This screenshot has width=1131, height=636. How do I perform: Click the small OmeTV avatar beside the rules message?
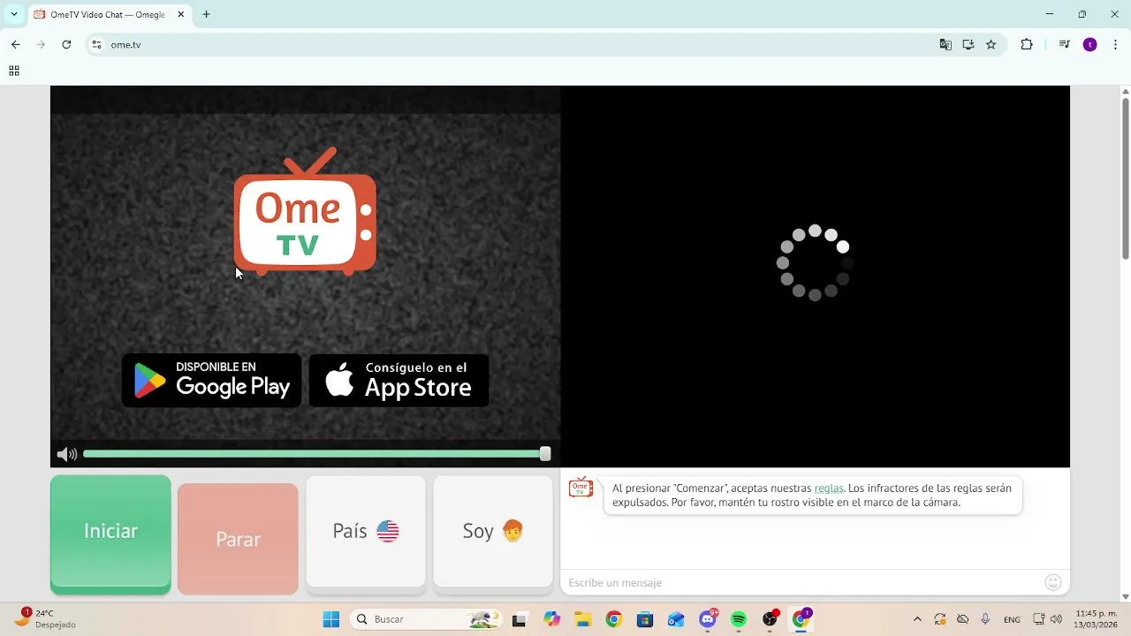[x=581, y=488]
